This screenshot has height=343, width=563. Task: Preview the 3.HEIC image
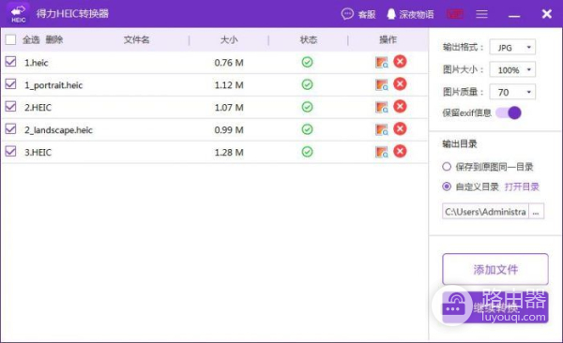tap(381, 152)
